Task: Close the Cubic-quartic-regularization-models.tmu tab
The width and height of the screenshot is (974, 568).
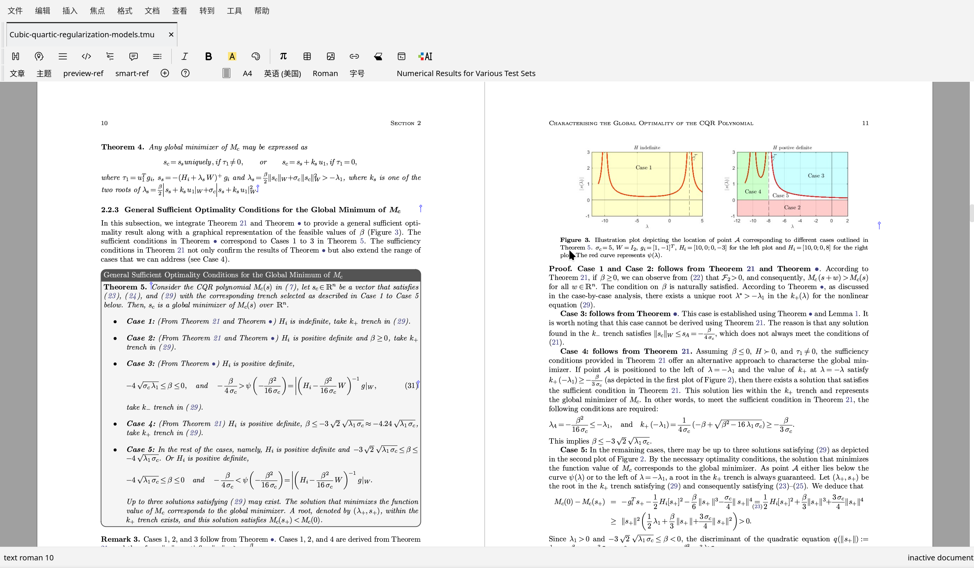Action: click(171, 35)
